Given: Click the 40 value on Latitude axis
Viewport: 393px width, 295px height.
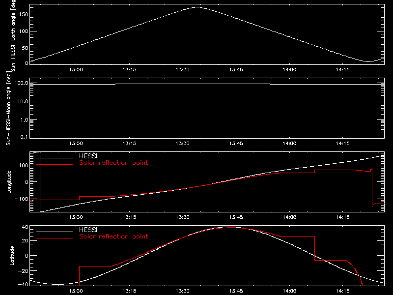Looking at the screenshot, I should (25, 227).
